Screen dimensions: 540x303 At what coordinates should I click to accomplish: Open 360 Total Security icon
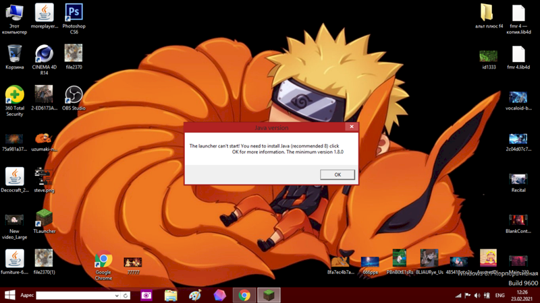14,94
